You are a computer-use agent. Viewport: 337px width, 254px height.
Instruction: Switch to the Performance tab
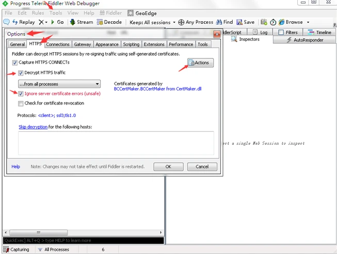tap(181, 44)
